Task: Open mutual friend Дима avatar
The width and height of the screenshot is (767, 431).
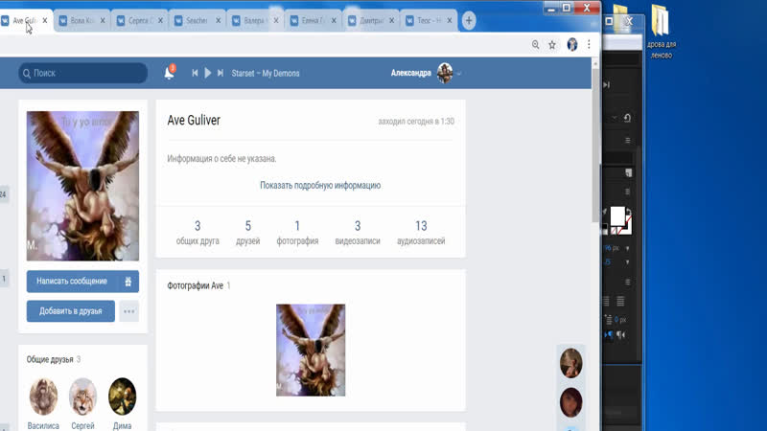Action: [123, 396]
